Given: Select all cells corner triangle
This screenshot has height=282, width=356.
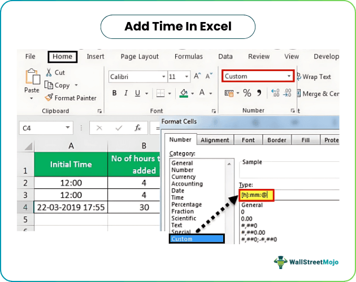Looking at the screenshot, I should [28, 146].
